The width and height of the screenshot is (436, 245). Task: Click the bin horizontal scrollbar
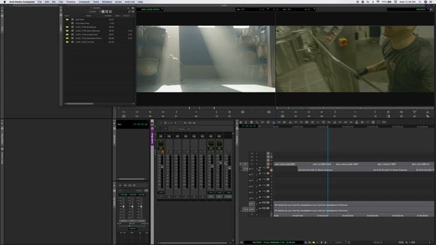click(80, 104)
